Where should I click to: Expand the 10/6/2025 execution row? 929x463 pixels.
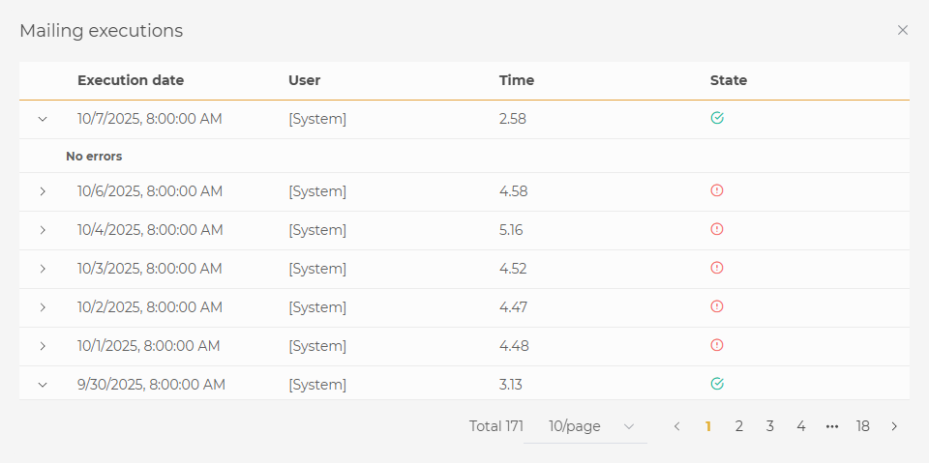pos(43,191)
